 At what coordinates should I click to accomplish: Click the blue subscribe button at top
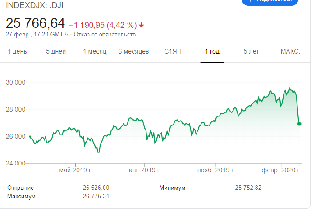click(270, 2)
